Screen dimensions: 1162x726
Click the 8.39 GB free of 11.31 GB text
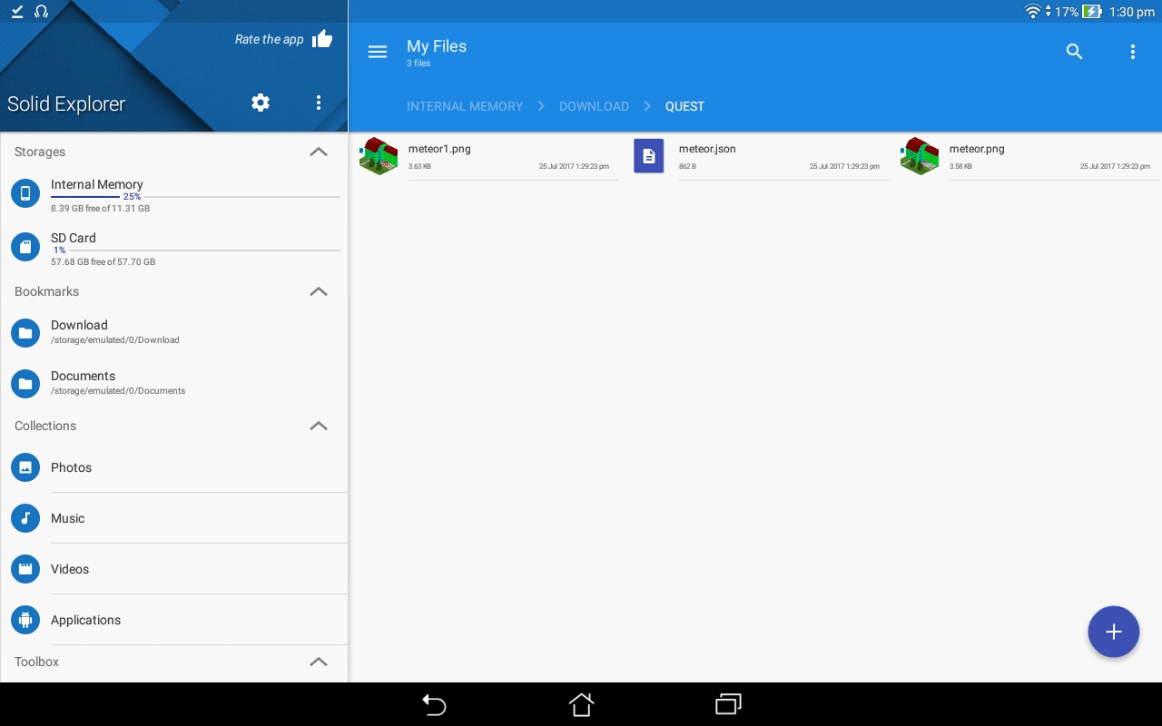[x=100, y=209]
